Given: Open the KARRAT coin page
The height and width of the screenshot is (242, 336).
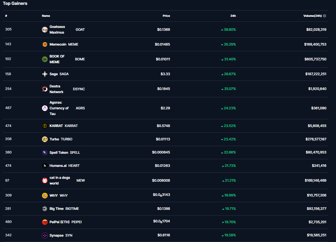Looking at the screenshot, I should click(56, 126).
